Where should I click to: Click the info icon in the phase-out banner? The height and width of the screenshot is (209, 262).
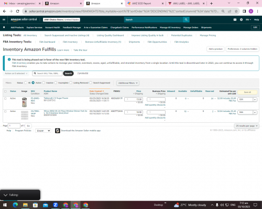(x=9, y=60)
